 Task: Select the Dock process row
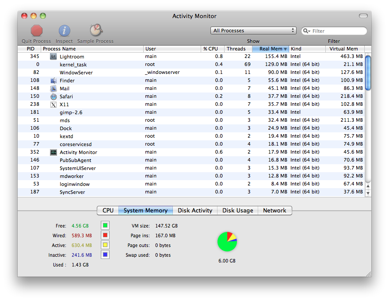pos(191,128)
